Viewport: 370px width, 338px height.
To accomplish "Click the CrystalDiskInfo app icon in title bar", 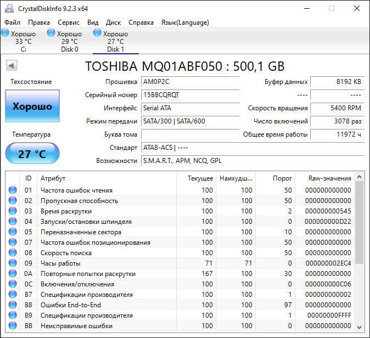I will pyautogui.click(x=8, y=8).
